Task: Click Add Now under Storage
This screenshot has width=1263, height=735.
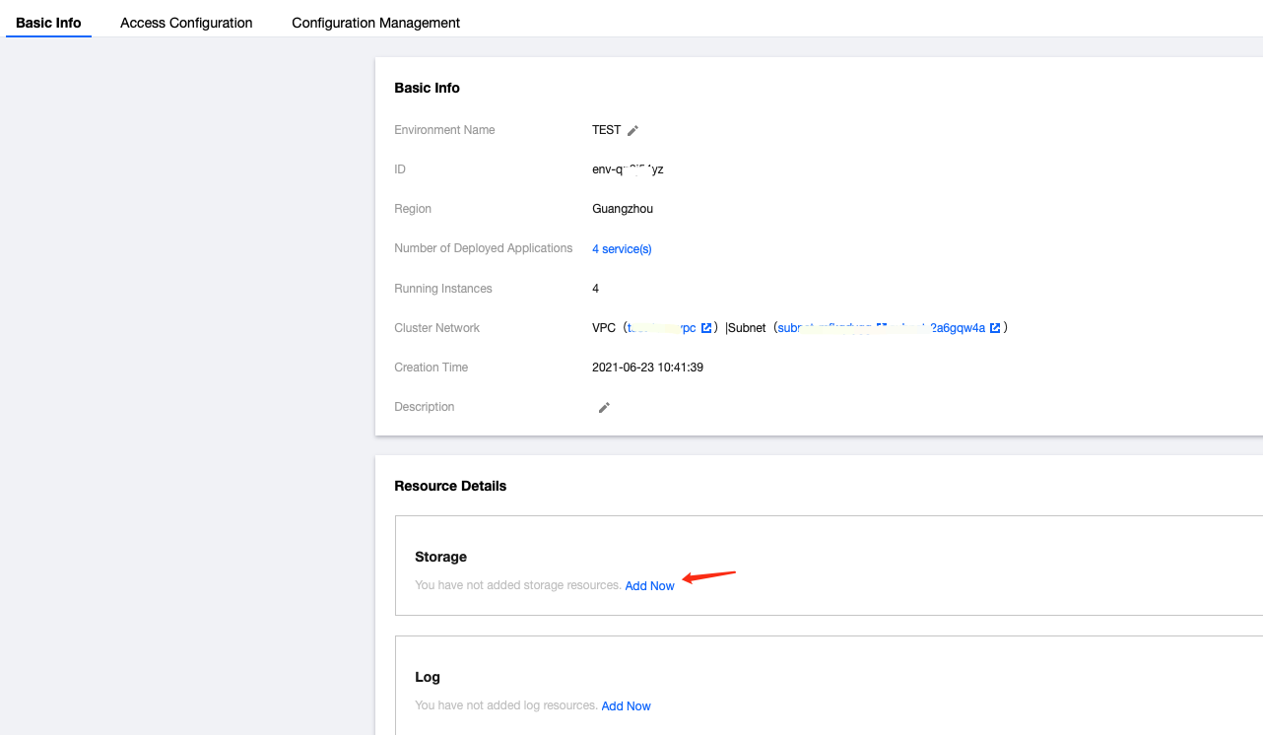Action: coord(649,585)
